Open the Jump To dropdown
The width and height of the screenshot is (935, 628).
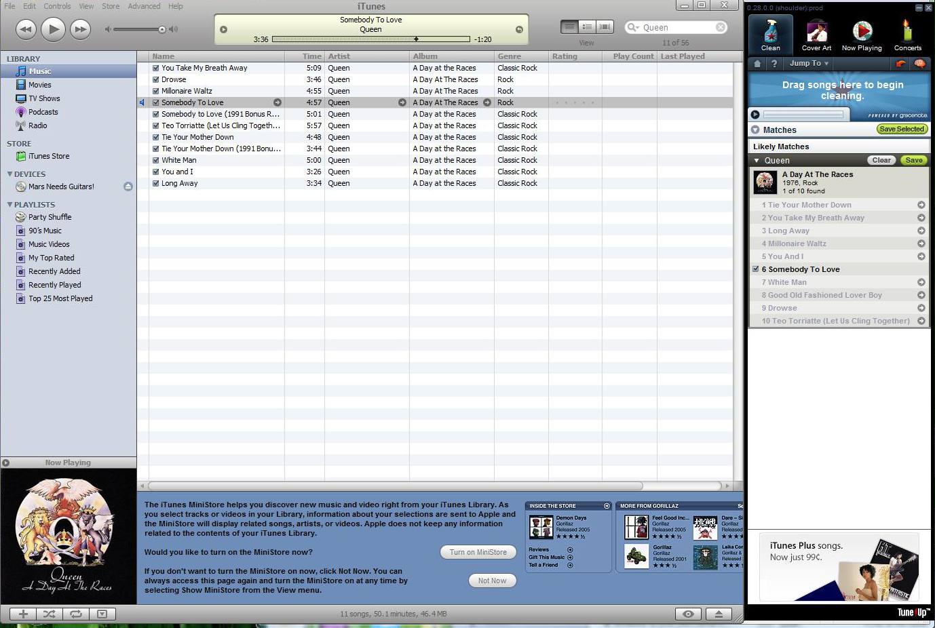tap(809, 64)
